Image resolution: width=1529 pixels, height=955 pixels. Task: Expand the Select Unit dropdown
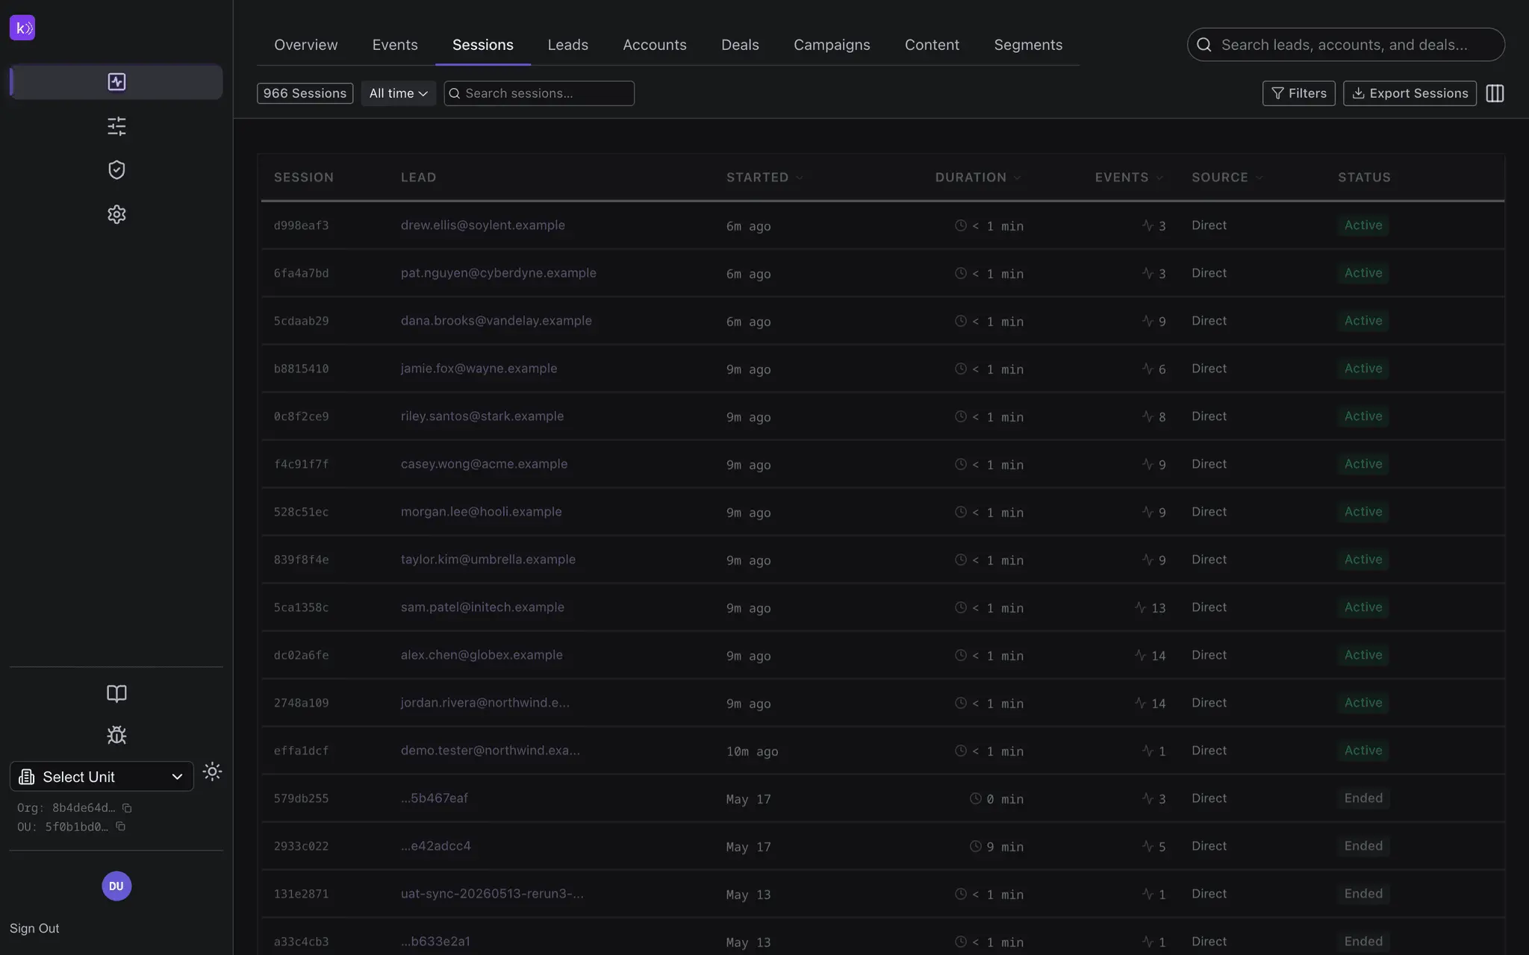pos(102,777)
